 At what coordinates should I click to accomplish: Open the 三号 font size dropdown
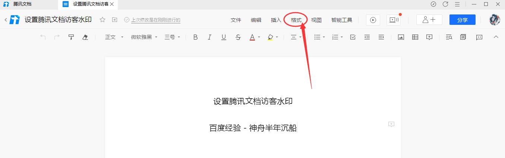[173, 37]
